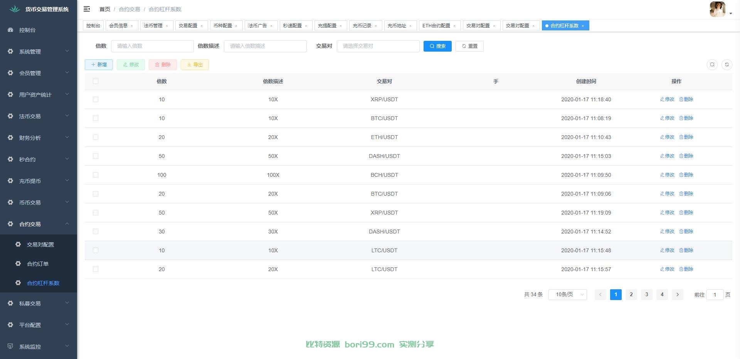
Task: Switch to 控制台 tab
Action: pos(93,25)
